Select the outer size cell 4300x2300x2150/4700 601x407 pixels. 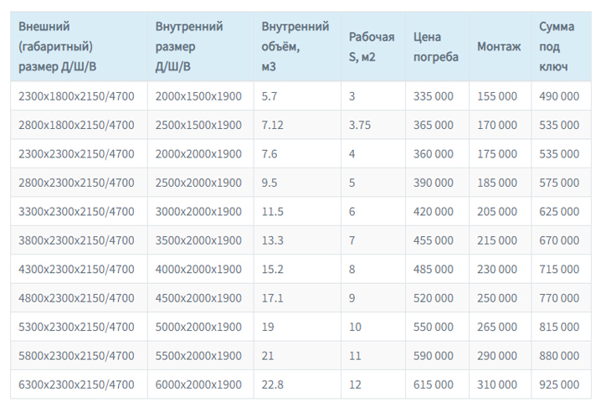76,269
